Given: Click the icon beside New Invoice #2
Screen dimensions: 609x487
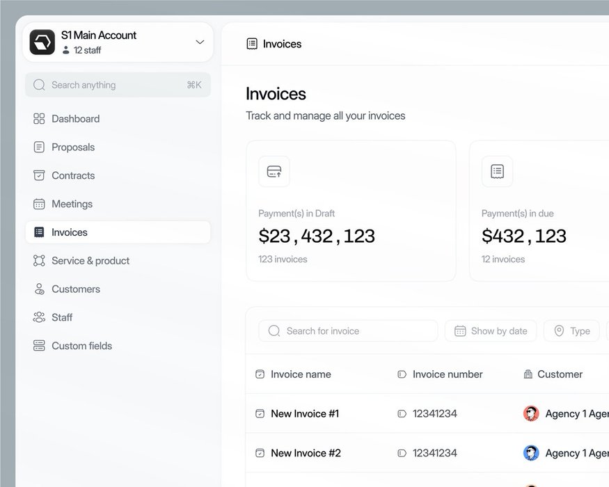Looking at the screenshot, I should click(x=260, y=453).
